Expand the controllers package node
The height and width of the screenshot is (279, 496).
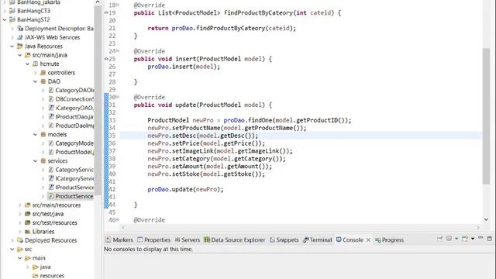point(35,73)
